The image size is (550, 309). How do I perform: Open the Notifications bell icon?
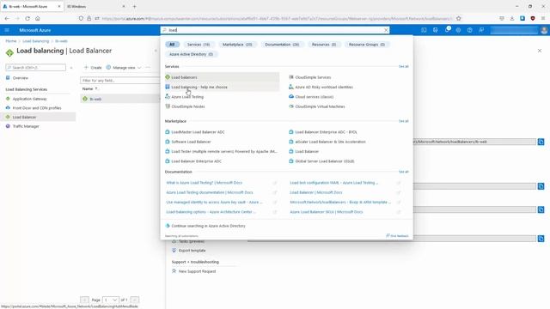tap(447, 30)
